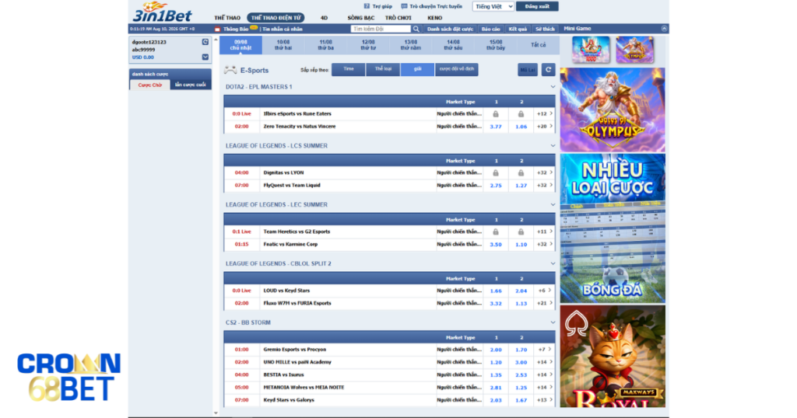This screenshot has width=797, height=418.
Task: Click the E-Sports gamepad icon
Action: 230,70
